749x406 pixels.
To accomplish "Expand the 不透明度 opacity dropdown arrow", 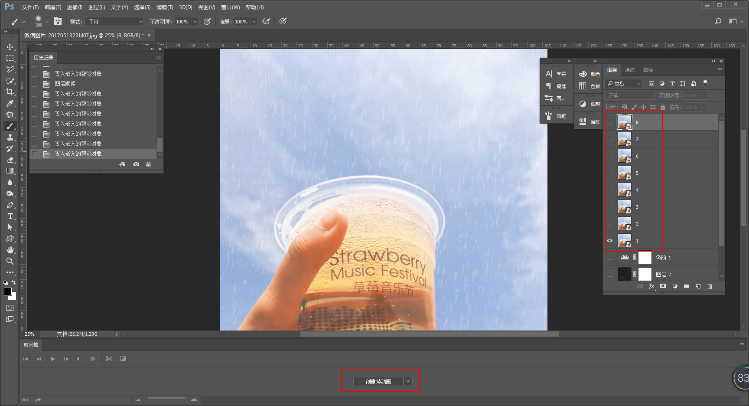I will click(x=195, y=22).
